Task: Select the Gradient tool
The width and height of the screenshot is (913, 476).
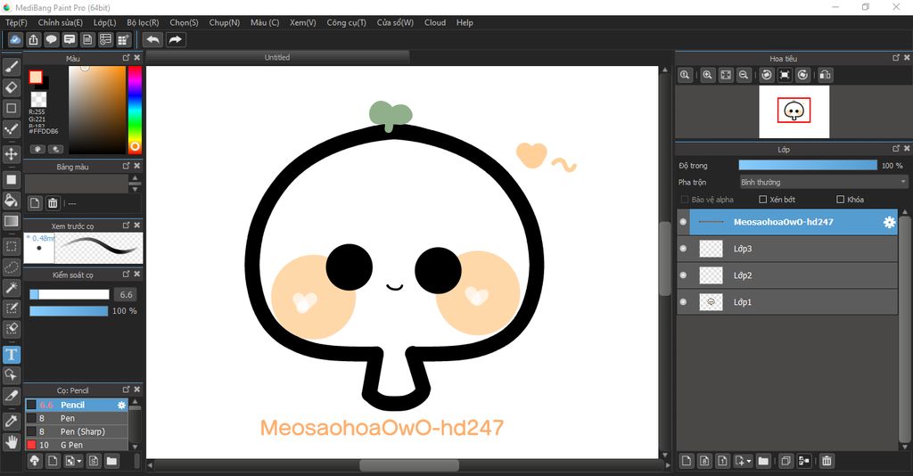Action: [11, 221]
